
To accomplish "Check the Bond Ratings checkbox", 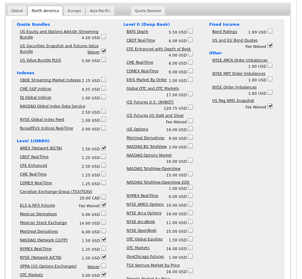I will (270, 31).
